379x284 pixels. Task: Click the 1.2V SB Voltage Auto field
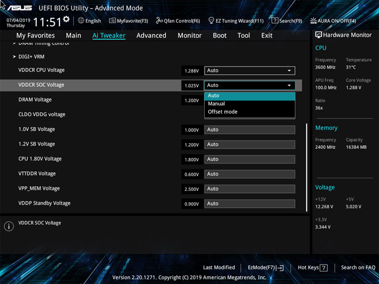point(250,145)
